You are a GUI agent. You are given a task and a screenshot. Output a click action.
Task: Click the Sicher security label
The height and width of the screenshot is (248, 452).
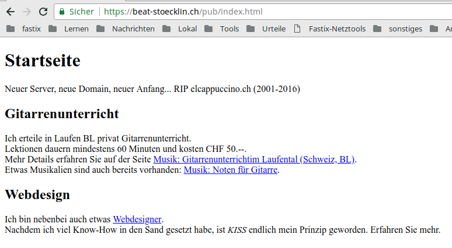pos(81,12)
